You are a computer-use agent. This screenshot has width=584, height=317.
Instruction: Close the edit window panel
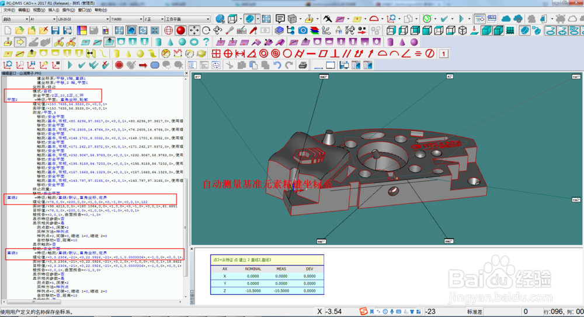pos(186,73)
